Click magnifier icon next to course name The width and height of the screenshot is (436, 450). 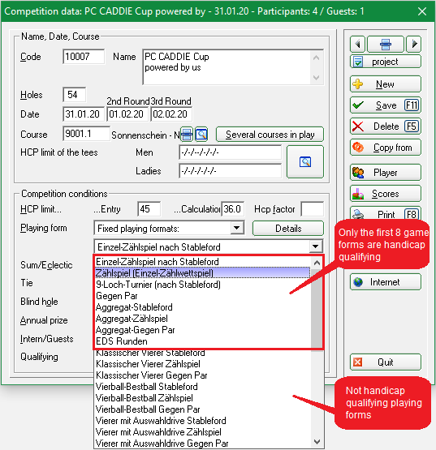(x=201, y=135)
